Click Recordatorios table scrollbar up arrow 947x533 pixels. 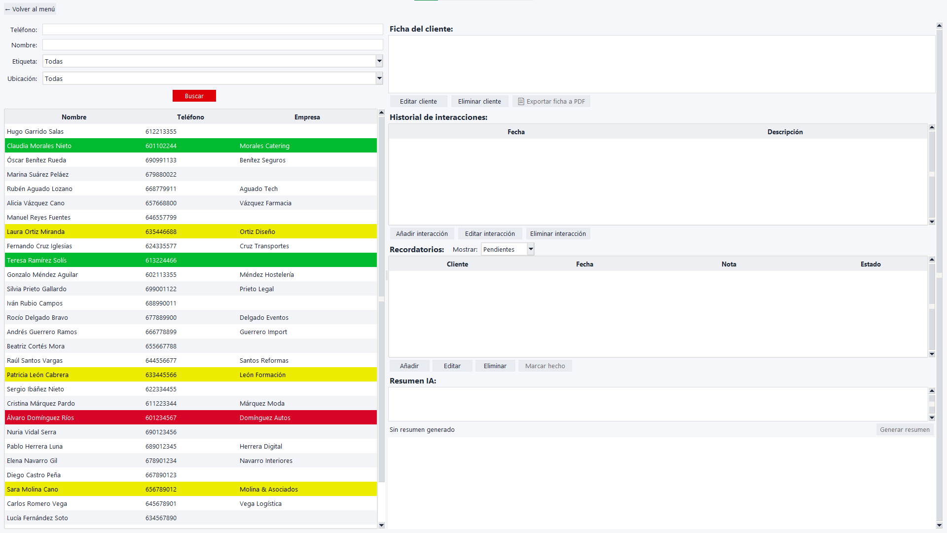click(x=932, y=259)
